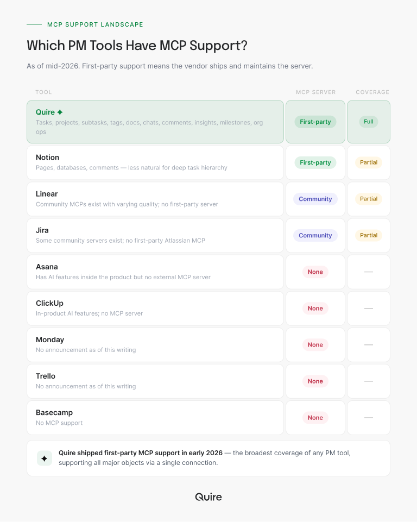Select the First-party badge in the Quire row
Viewport: 417px width, 522px height.
point(315,122)
